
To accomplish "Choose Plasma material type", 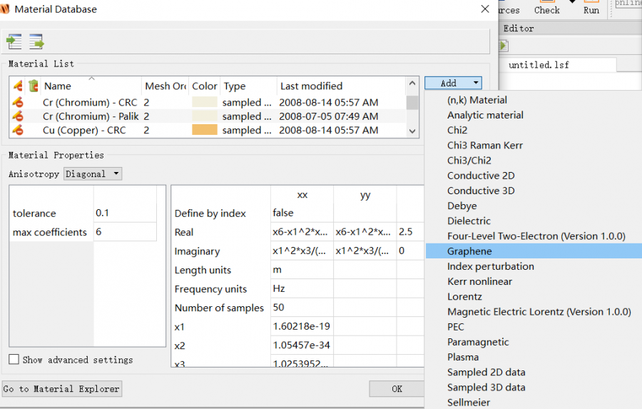I will click(463, 357).
